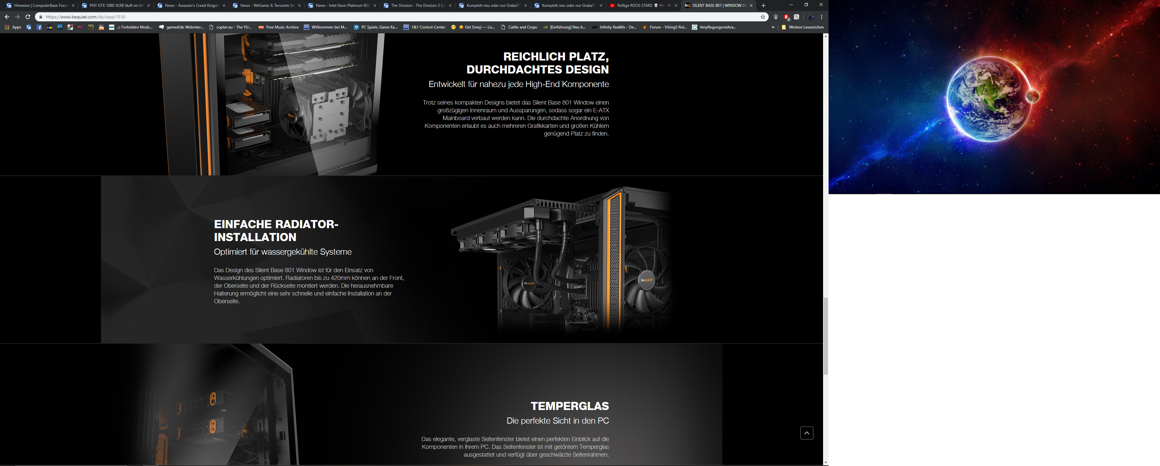Open the user profile avatar icon

[811, 17]
